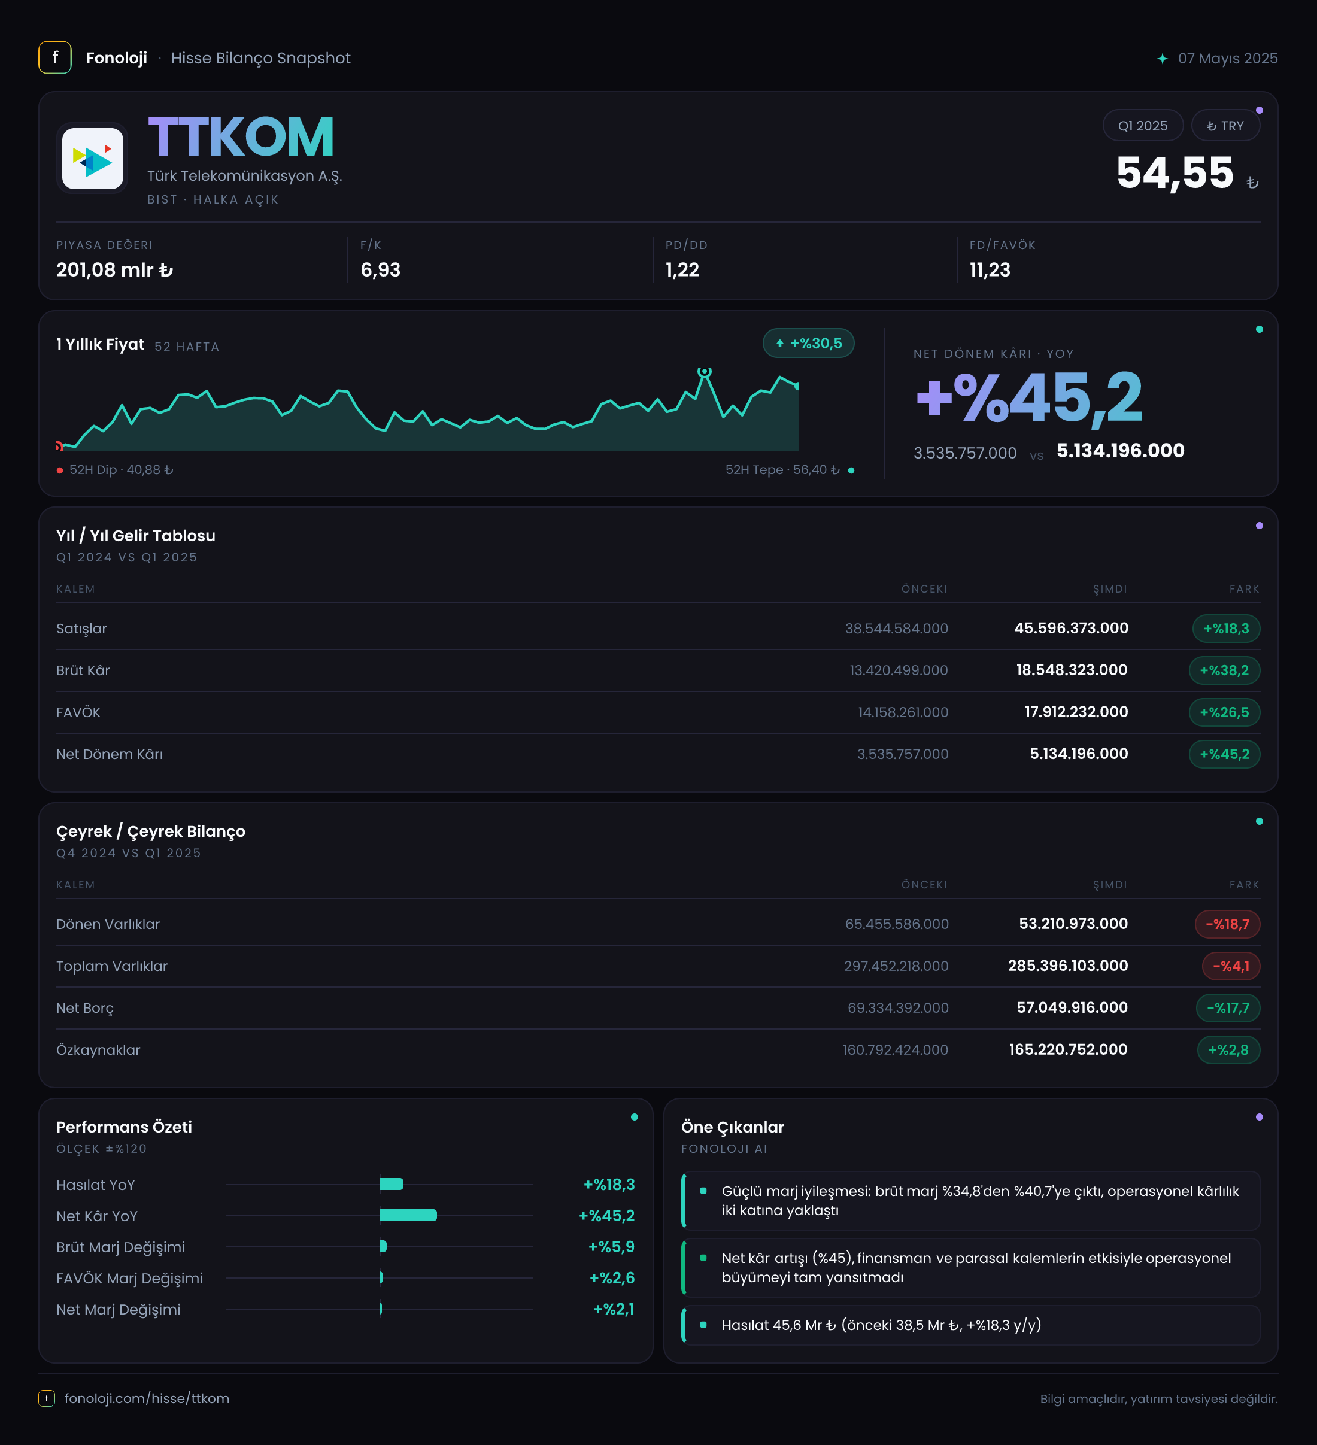This screenshot has width=1317, height=1445.
Task: Click the teal 52H Tepe legend dot
Action: pyautogui.click(x=851, y=470)
